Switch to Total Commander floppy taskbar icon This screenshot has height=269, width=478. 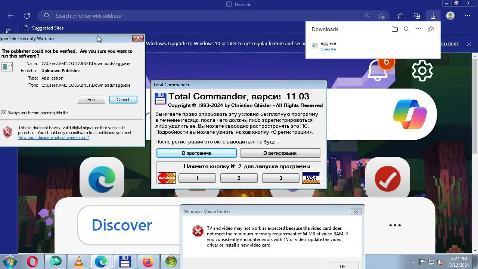[x=125, y=262]
